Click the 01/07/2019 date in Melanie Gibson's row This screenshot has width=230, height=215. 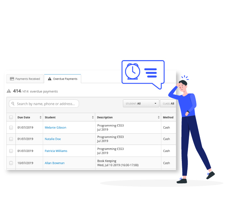(x=25, y=127)
